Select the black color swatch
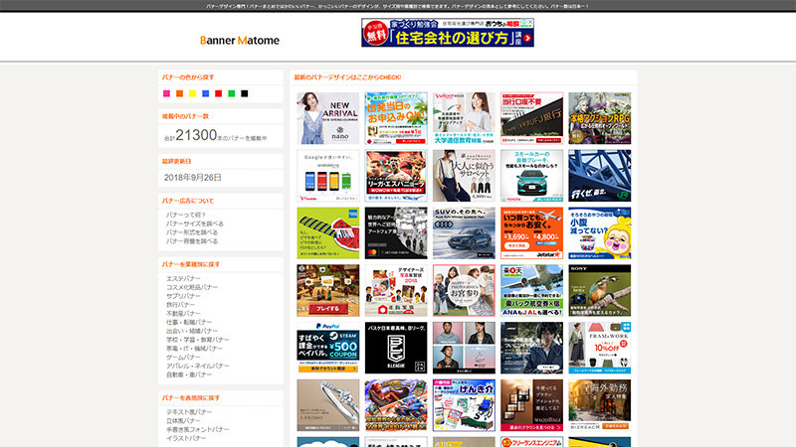 click(244, 93)
